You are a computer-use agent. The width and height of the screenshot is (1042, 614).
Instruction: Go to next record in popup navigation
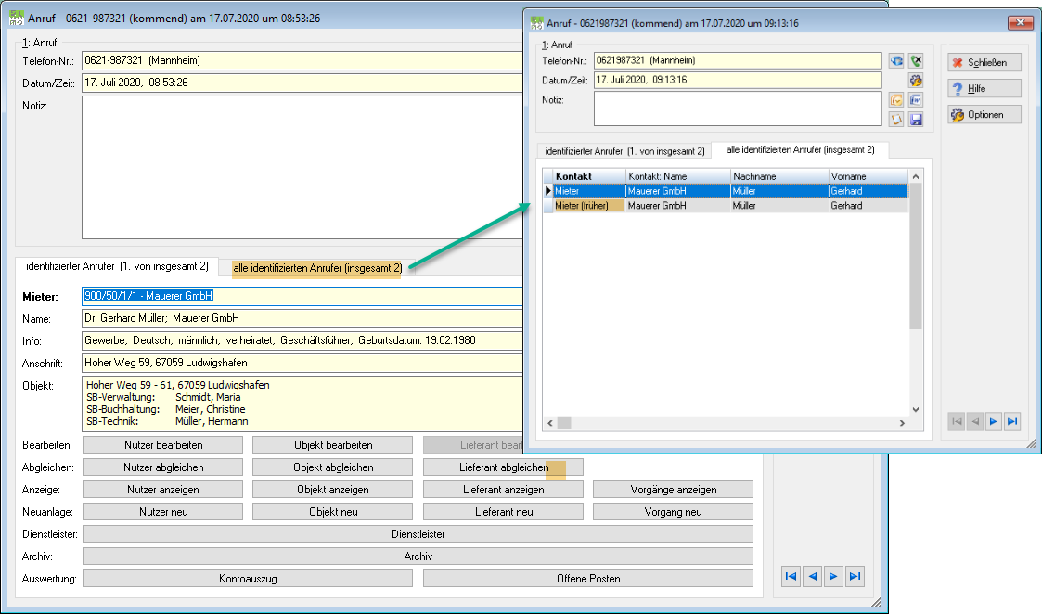994,421
